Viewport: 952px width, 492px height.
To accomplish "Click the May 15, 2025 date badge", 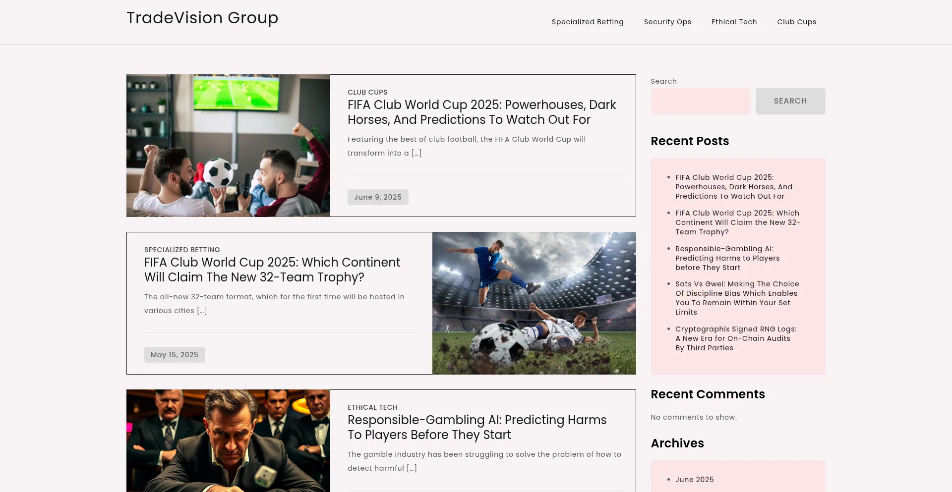I will point(174,355).
